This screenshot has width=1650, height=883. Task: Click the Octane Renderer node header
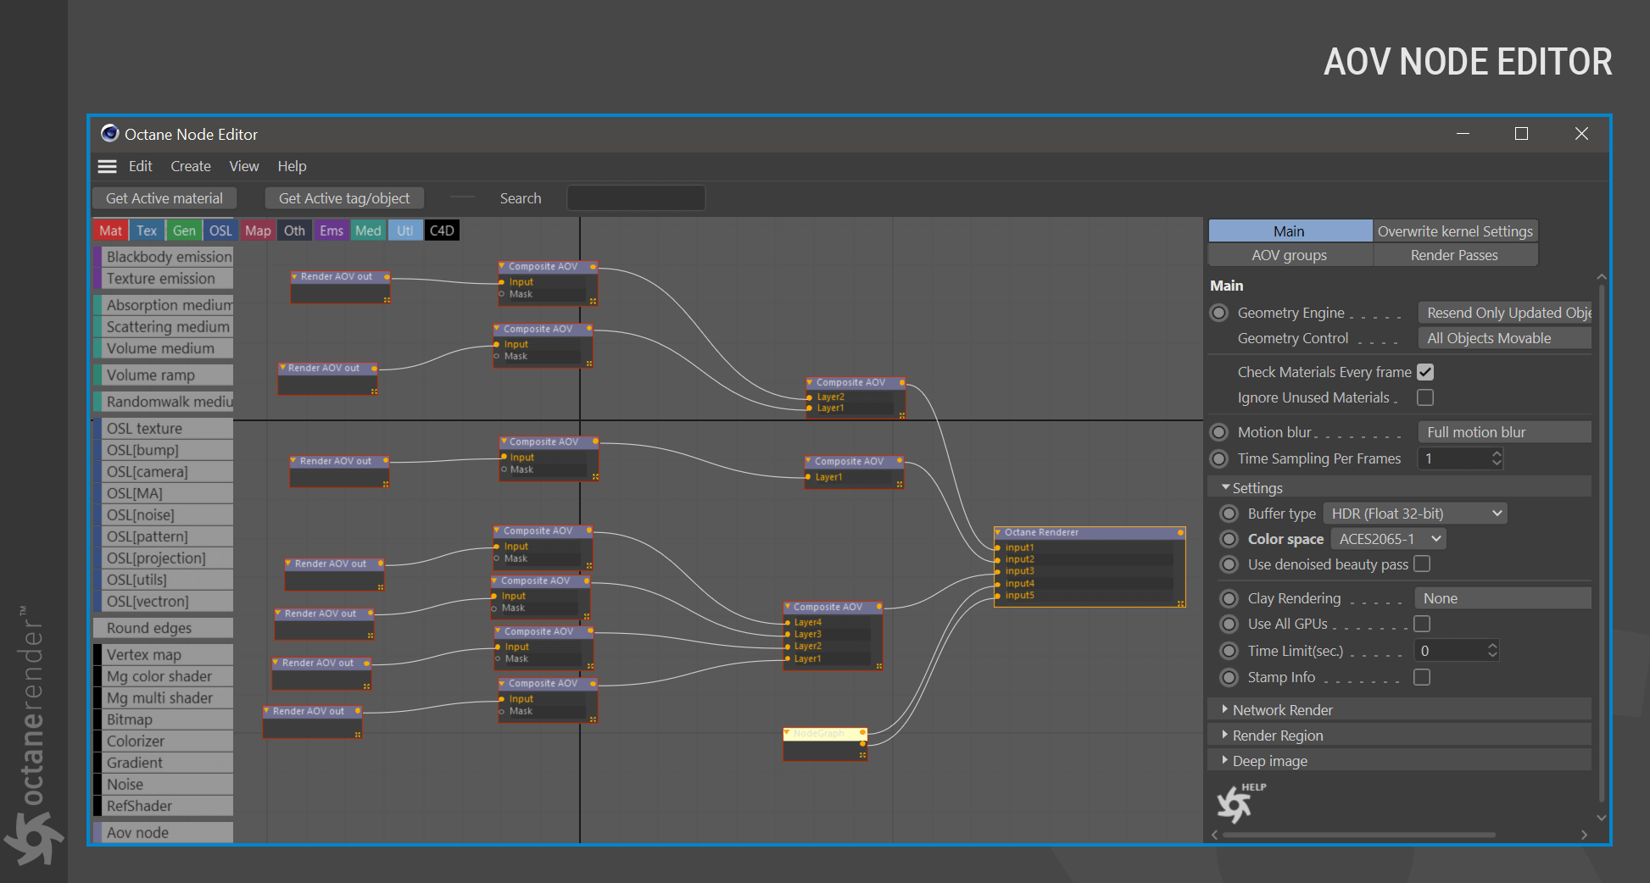coord(1089,532)
